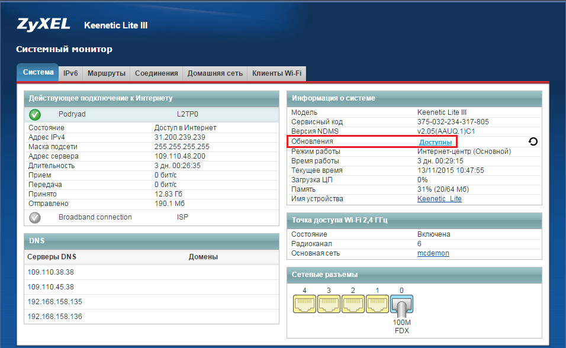The height and width of the screenshot is (348, 566).
Task: Click service code 375-032-234-317-805
Action: (x=453, y=122)
